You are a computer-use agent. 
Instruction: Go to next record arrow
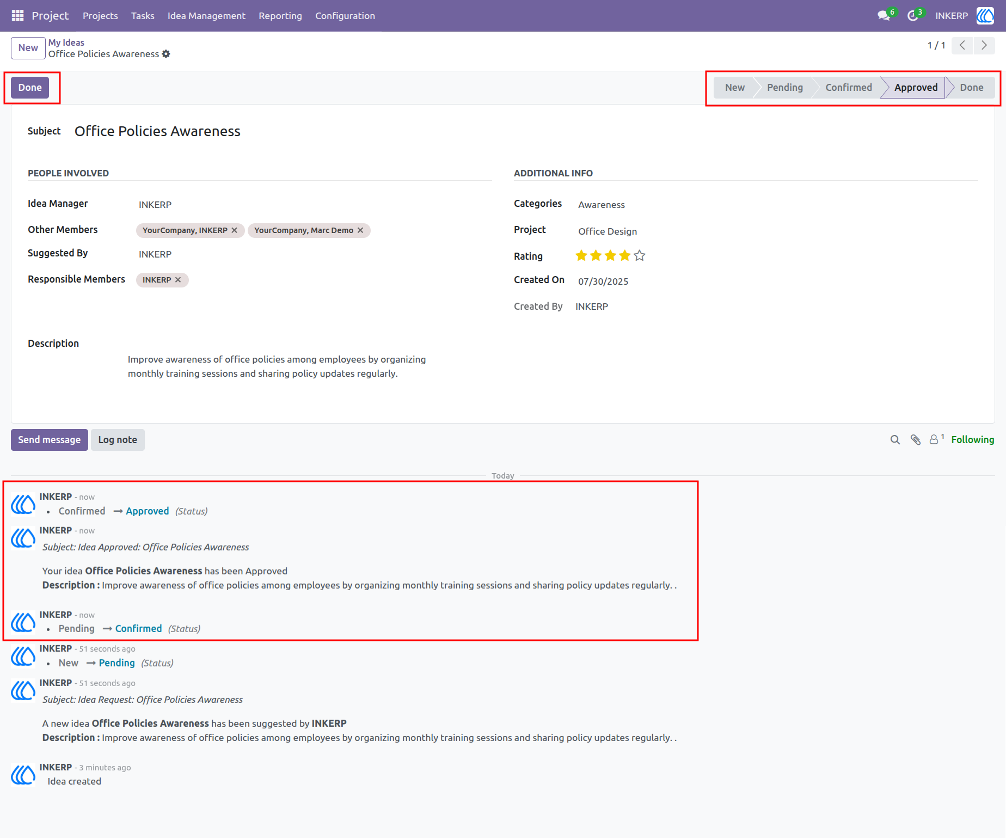pyautogui.click(x=984, y=45)
